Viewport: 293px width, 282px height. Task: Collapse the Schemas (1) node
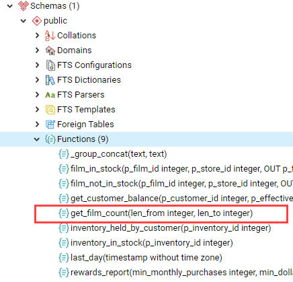point(10,6)
